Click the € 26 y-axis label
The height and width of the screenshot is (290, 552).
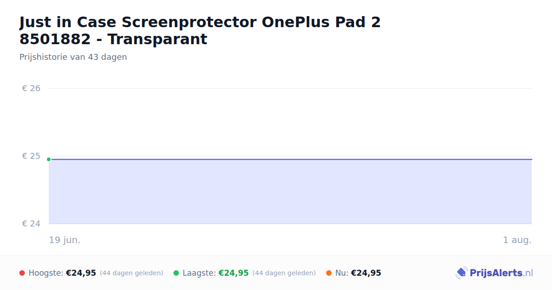(31, 88)
